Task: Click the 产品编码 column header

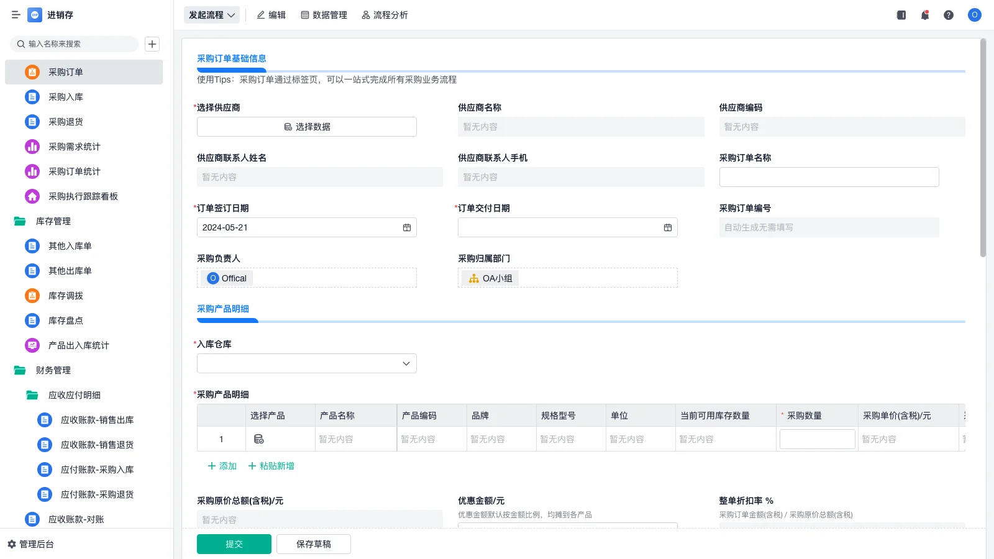Action: click(x=432, y=416)
